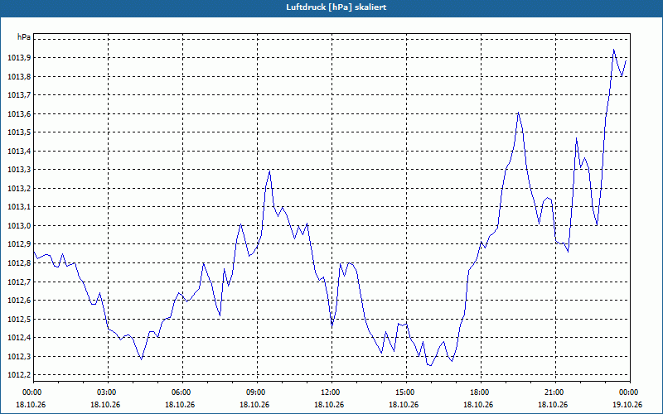Select the 1012,5 y-axis label
Viewport: 663px width, 414px height.
(19, 319)
